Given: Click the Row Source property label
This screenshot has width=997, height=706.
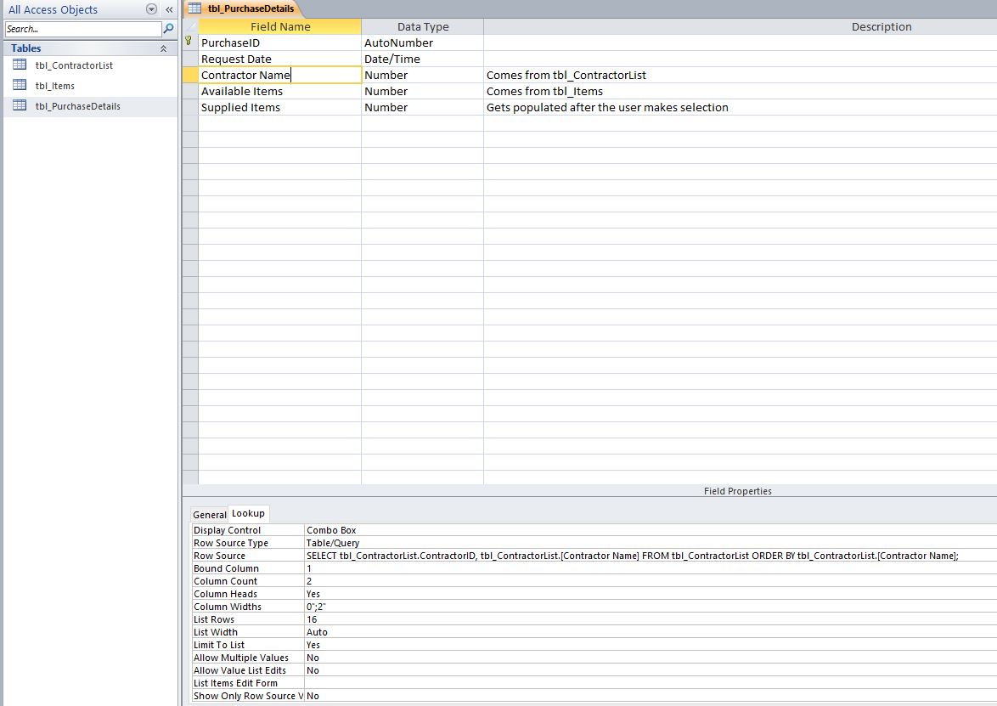Looking at the screenshot, I should coord(219,556).
